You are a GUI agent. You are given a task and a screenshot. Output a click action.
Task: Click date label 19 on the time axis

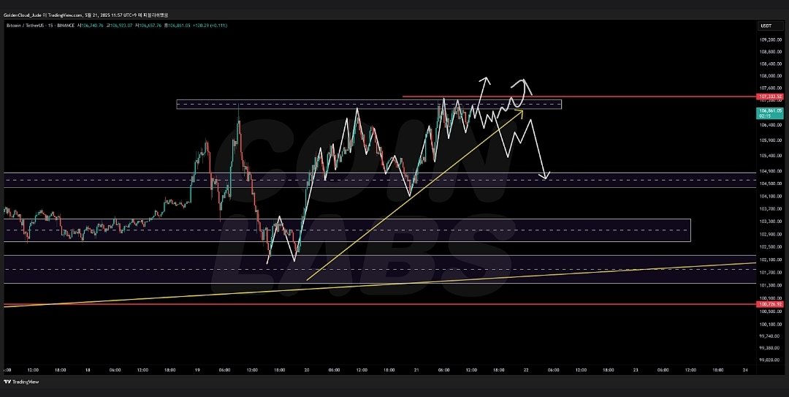click(197, 370)
